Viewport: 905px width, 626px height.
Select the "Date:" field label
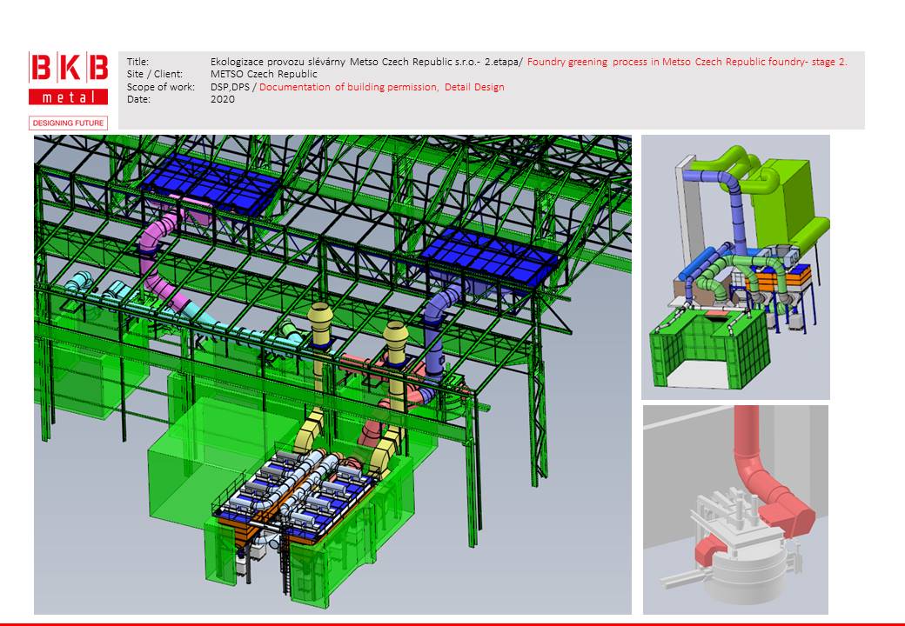137,99
